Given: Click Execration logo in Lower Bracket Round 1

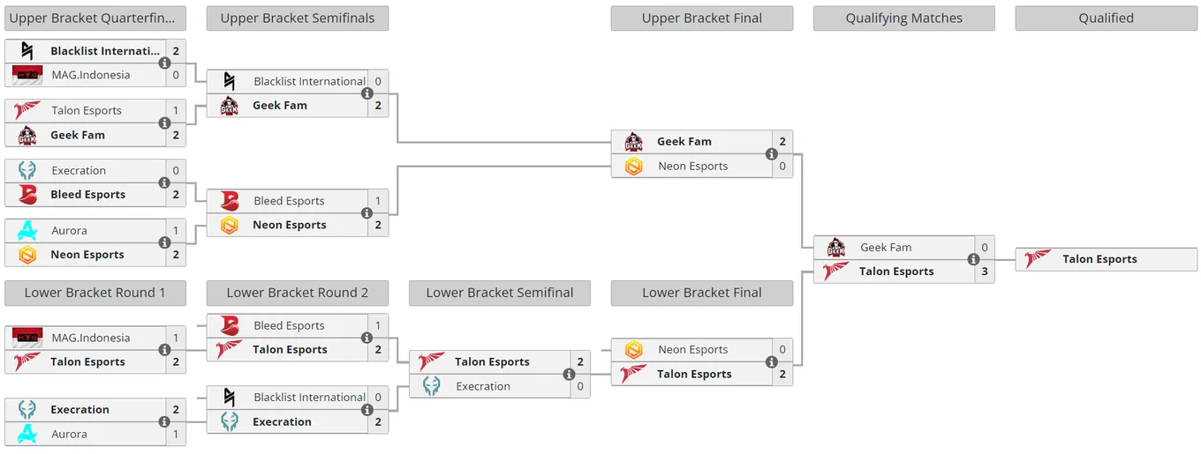Looking at the screenshot, I should point(26,410).
